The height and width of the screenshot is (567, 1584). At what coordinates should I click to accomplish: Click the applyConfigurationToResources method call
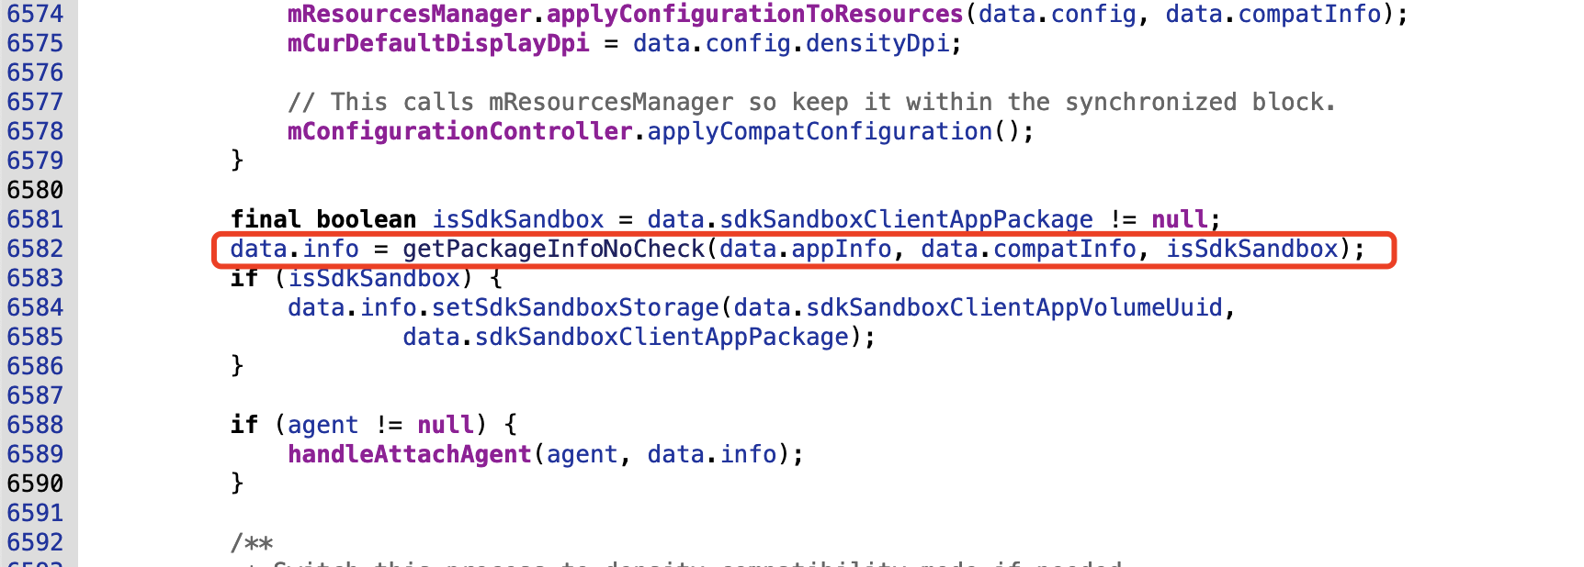[754, 14]
